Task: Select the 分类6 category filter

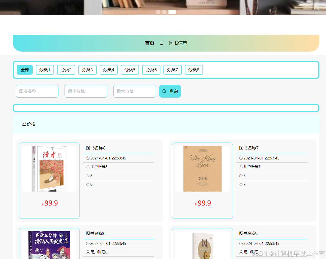Action: point(151,70)
